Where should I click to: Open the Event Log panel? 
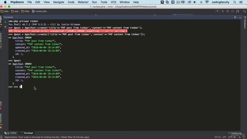click(x=235, y=133)
